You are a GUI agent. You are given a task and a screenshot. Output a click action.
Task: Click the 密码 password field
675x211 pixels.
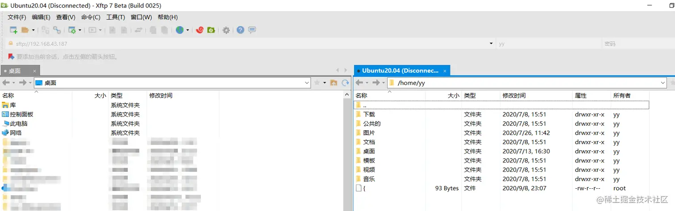[637, 44]
